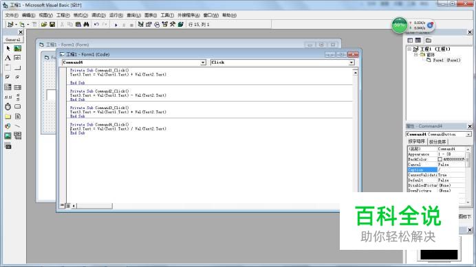The image size is (476, 267).
Task: Select the OptionButton control in the toolbox
Action: pyautogui.click(x=18, y=78)
